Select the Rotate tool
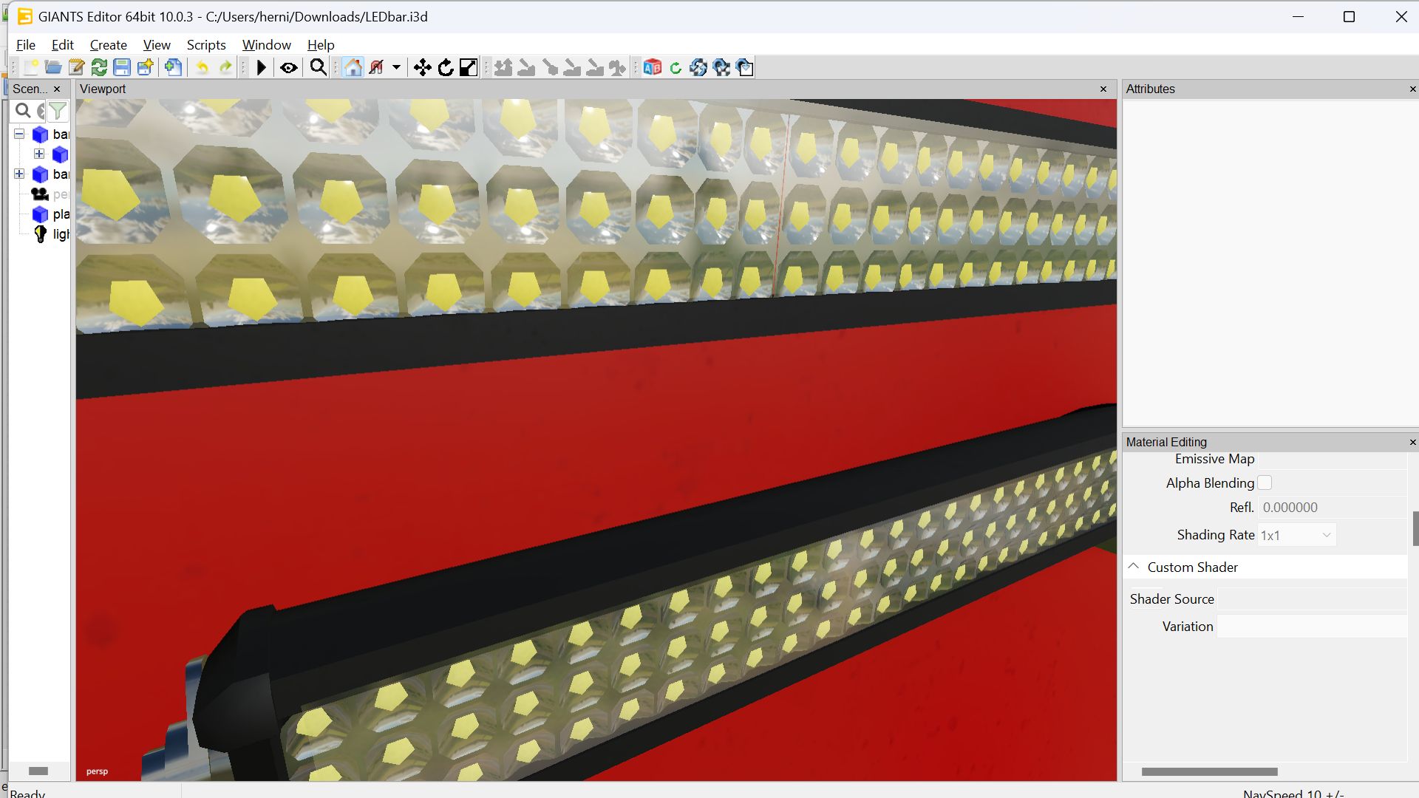 (x=446, y=68)
